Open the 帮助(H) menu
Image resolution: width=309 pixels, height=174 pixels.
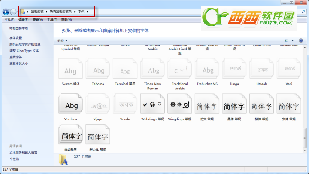pos(67,20)
